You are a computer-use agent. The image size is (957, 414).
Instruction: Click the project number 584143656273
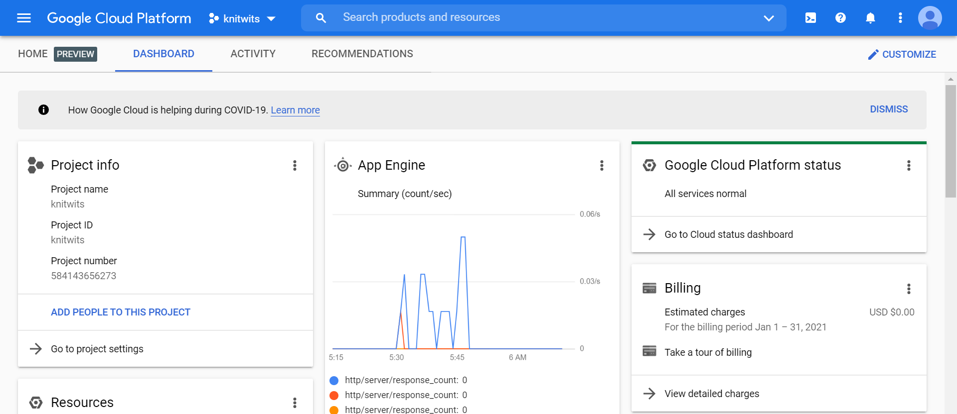tap(84, 276)
